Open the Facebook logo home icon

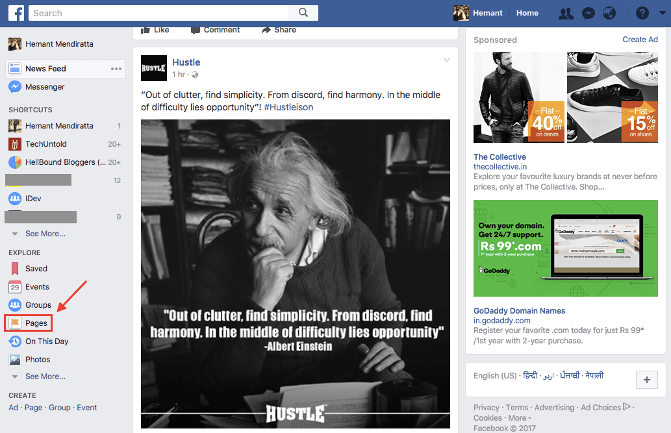pyautogui.click(x=16, y=13)
